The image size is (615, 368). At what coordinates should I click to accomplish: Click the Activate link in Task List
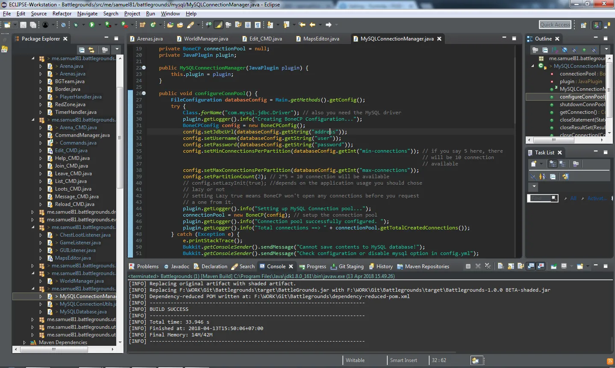coord(597,198)
